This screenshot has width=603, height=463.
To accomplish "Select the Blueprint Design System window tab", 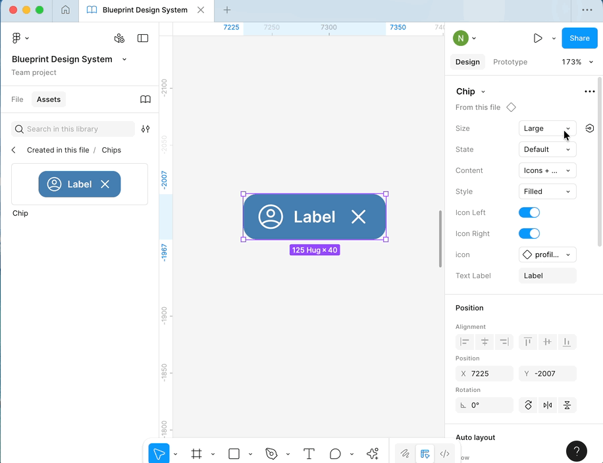I will (x=146, y=11).
